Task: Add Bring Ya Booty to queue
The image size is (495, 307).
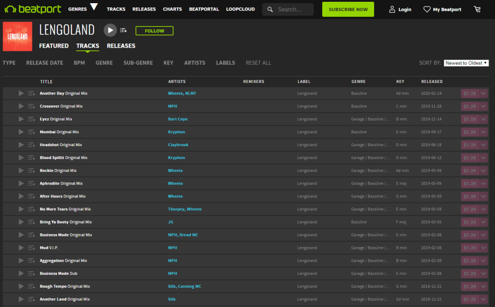Action: [x=31, y=222]
